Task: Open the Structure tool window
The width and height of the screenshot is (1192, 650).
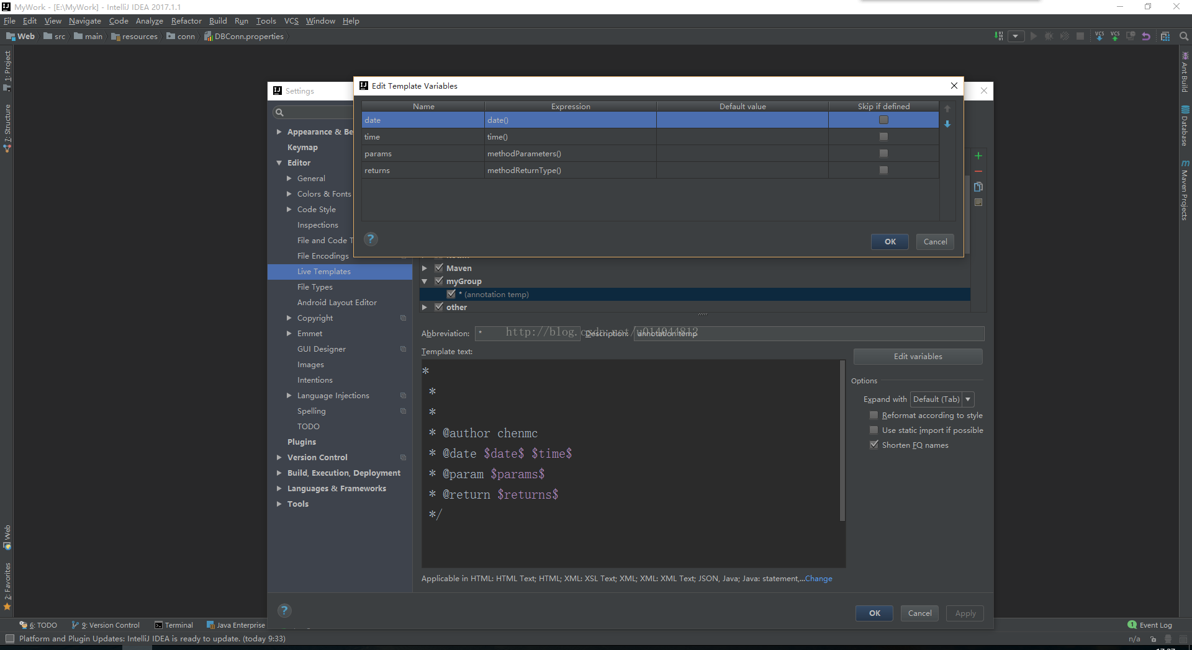Action: point(7,128)
